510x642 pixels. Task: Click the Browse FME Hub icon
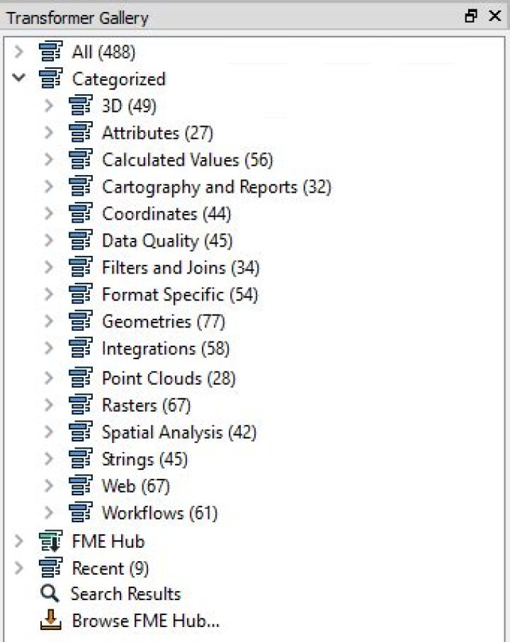click(50, 621)
